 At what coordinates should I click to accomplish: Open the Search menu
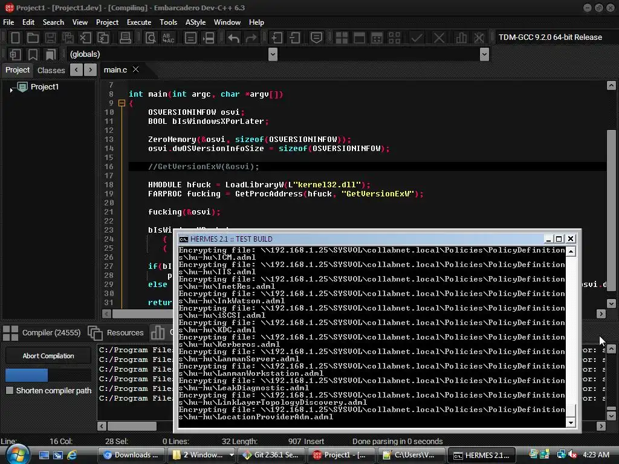(53, 22)
